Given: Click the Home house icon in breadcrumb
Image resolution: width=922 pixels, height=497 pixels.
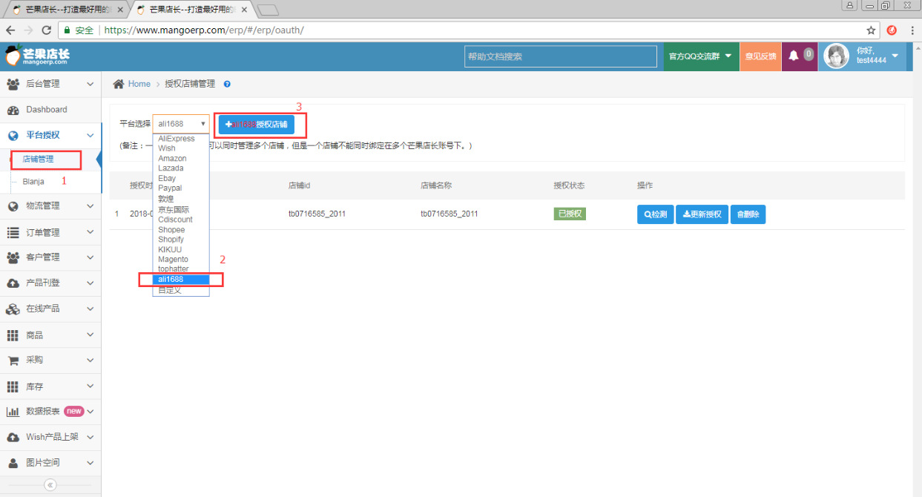Looking at the screenshot, I should [x=119, y=84].
